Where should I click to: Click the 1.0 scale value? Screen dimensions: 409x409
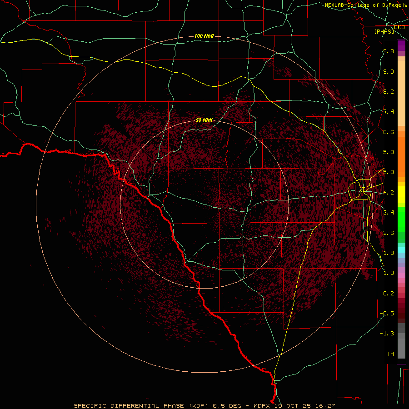[x=389, y=273]
